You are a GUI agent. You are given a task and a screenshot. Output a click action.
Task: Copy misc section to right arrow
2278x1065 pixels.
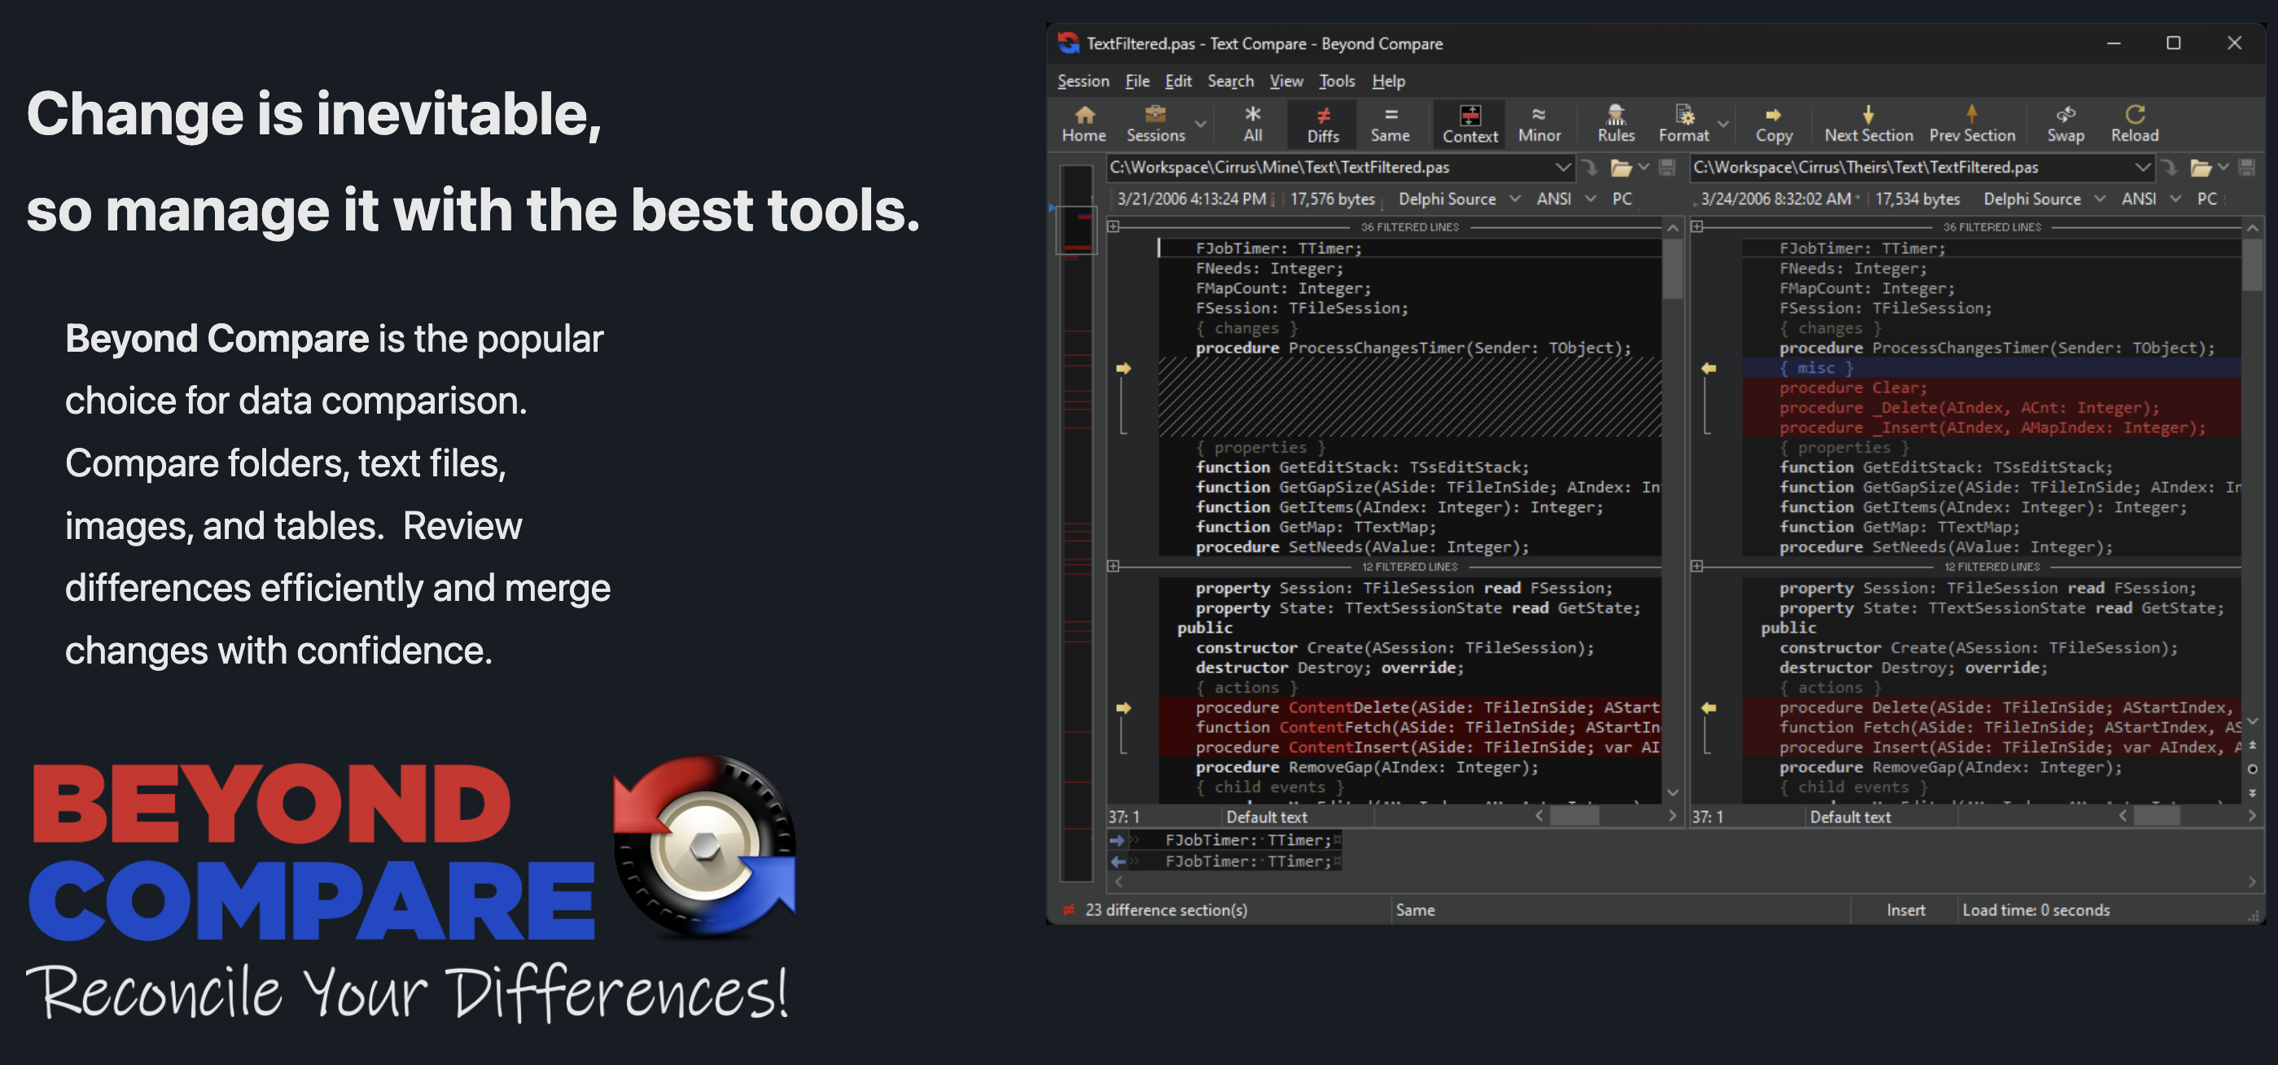pyautogui.click(x=1123, y=368)
